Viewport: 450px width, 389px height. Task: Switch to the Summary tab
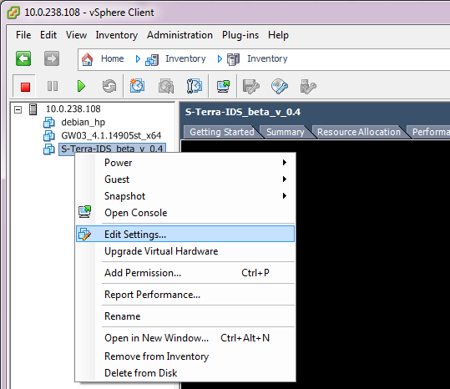click(x=286, y=132)
